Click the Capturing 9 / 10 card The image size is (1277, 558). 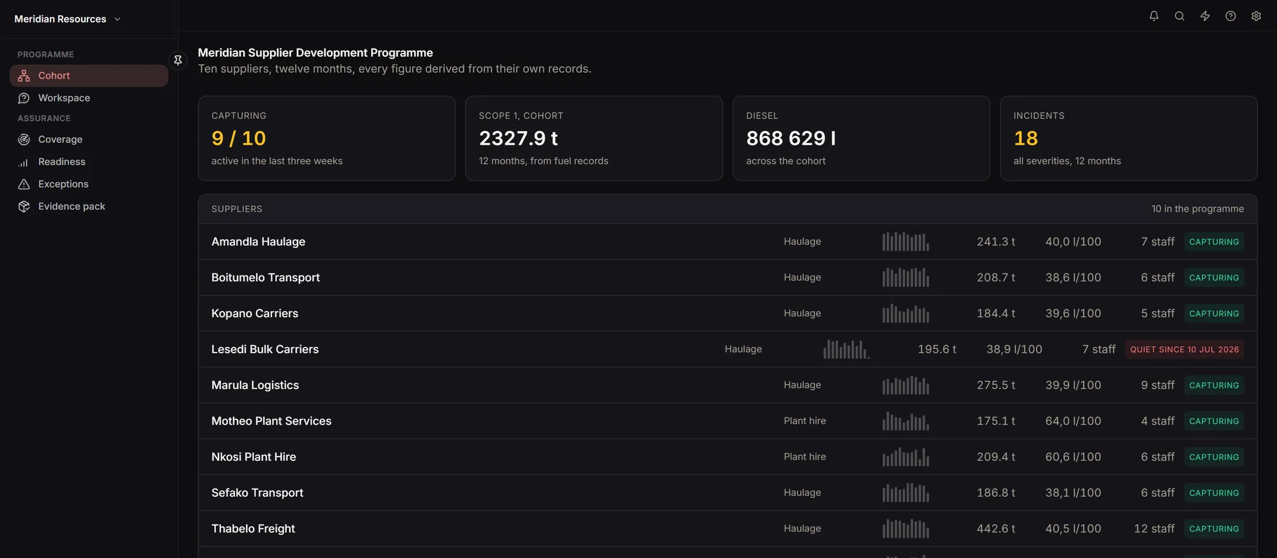tap(326, 138)
